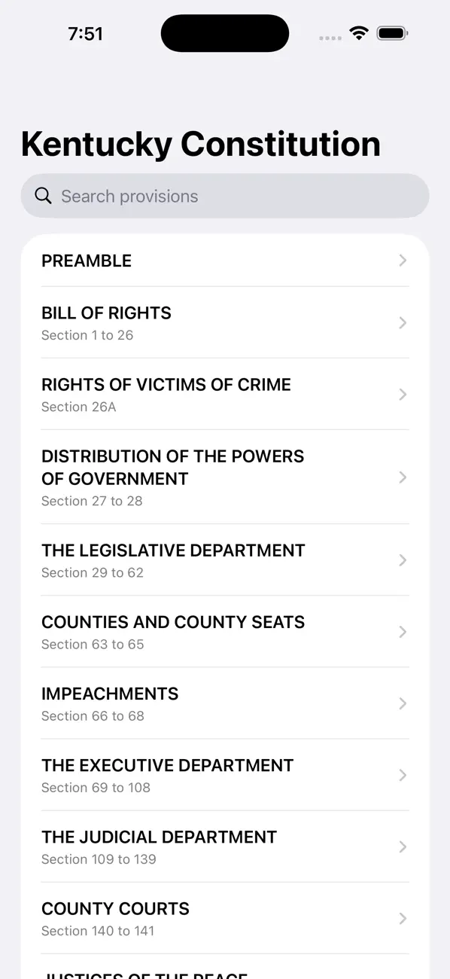Open the Section 1 to 26 provisions
450x979 pixels.
87,335
